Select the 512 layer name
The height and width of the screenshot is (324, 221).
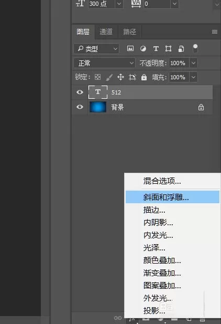116,92
